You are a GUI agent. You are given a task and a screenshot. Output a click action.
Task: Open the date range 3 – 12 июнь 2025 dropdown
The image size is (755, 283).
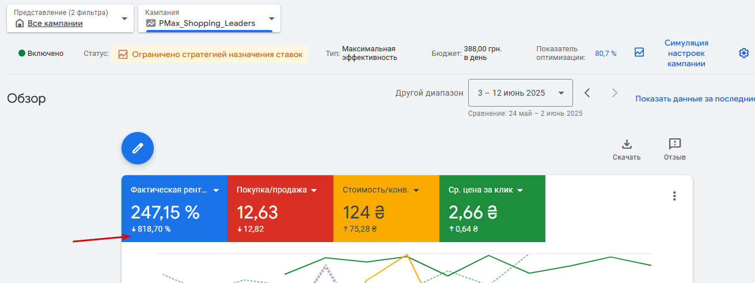(521, 93)
